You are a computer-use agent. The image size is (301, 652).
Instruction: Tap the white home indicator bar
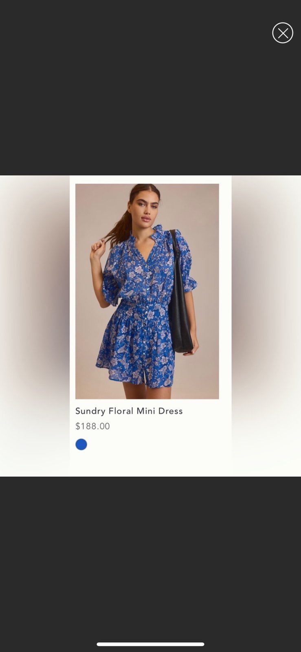tap(150, 644)
